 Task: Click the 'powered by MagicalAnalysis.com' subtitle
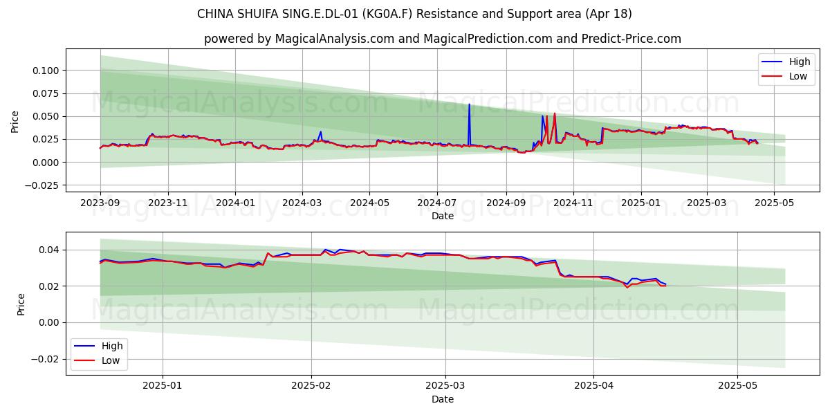coord(443,39)
